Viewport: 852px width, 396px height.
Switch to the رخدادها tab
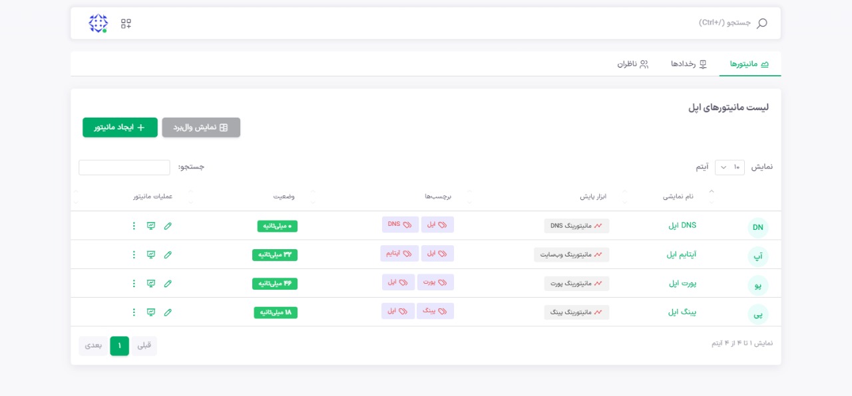688,64
